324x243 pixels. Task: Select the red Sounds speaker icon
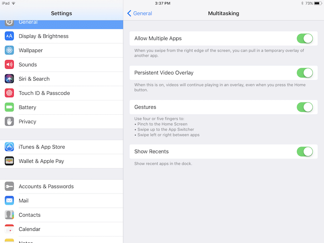pyautogui.click(x=9, y=64)
